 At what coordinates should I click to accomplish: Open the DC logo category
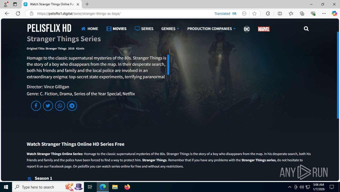[247, 29]
